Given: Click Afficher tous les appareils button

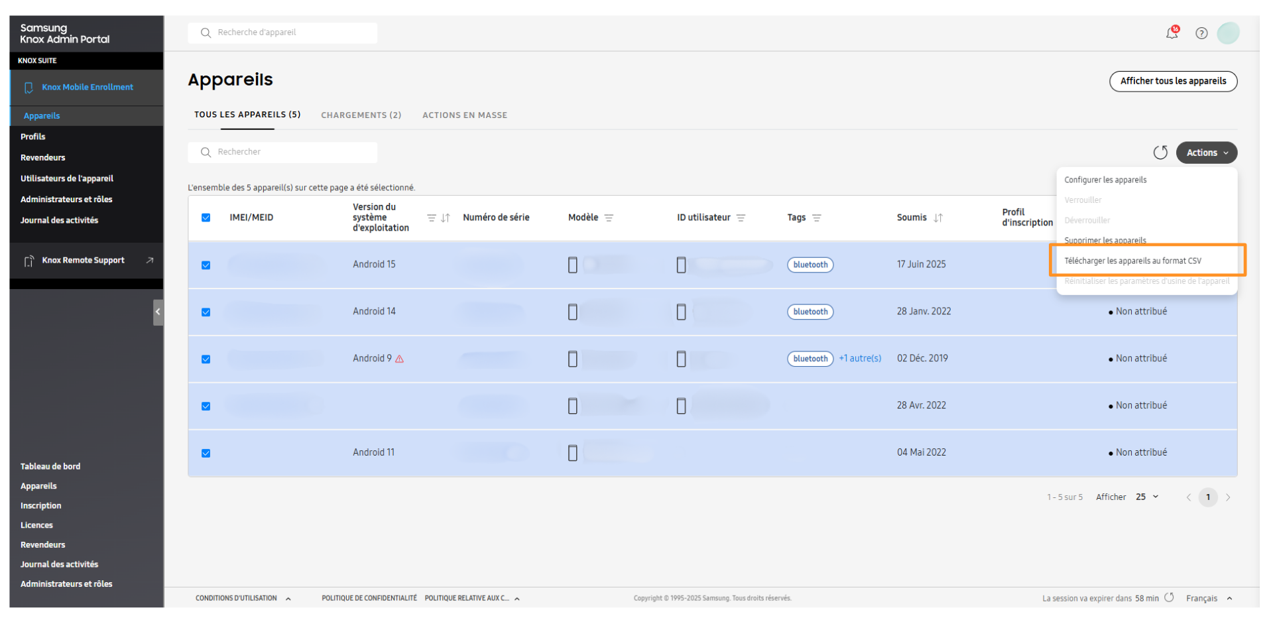Looking at the screenshot, I should (x=1173, y=81).
